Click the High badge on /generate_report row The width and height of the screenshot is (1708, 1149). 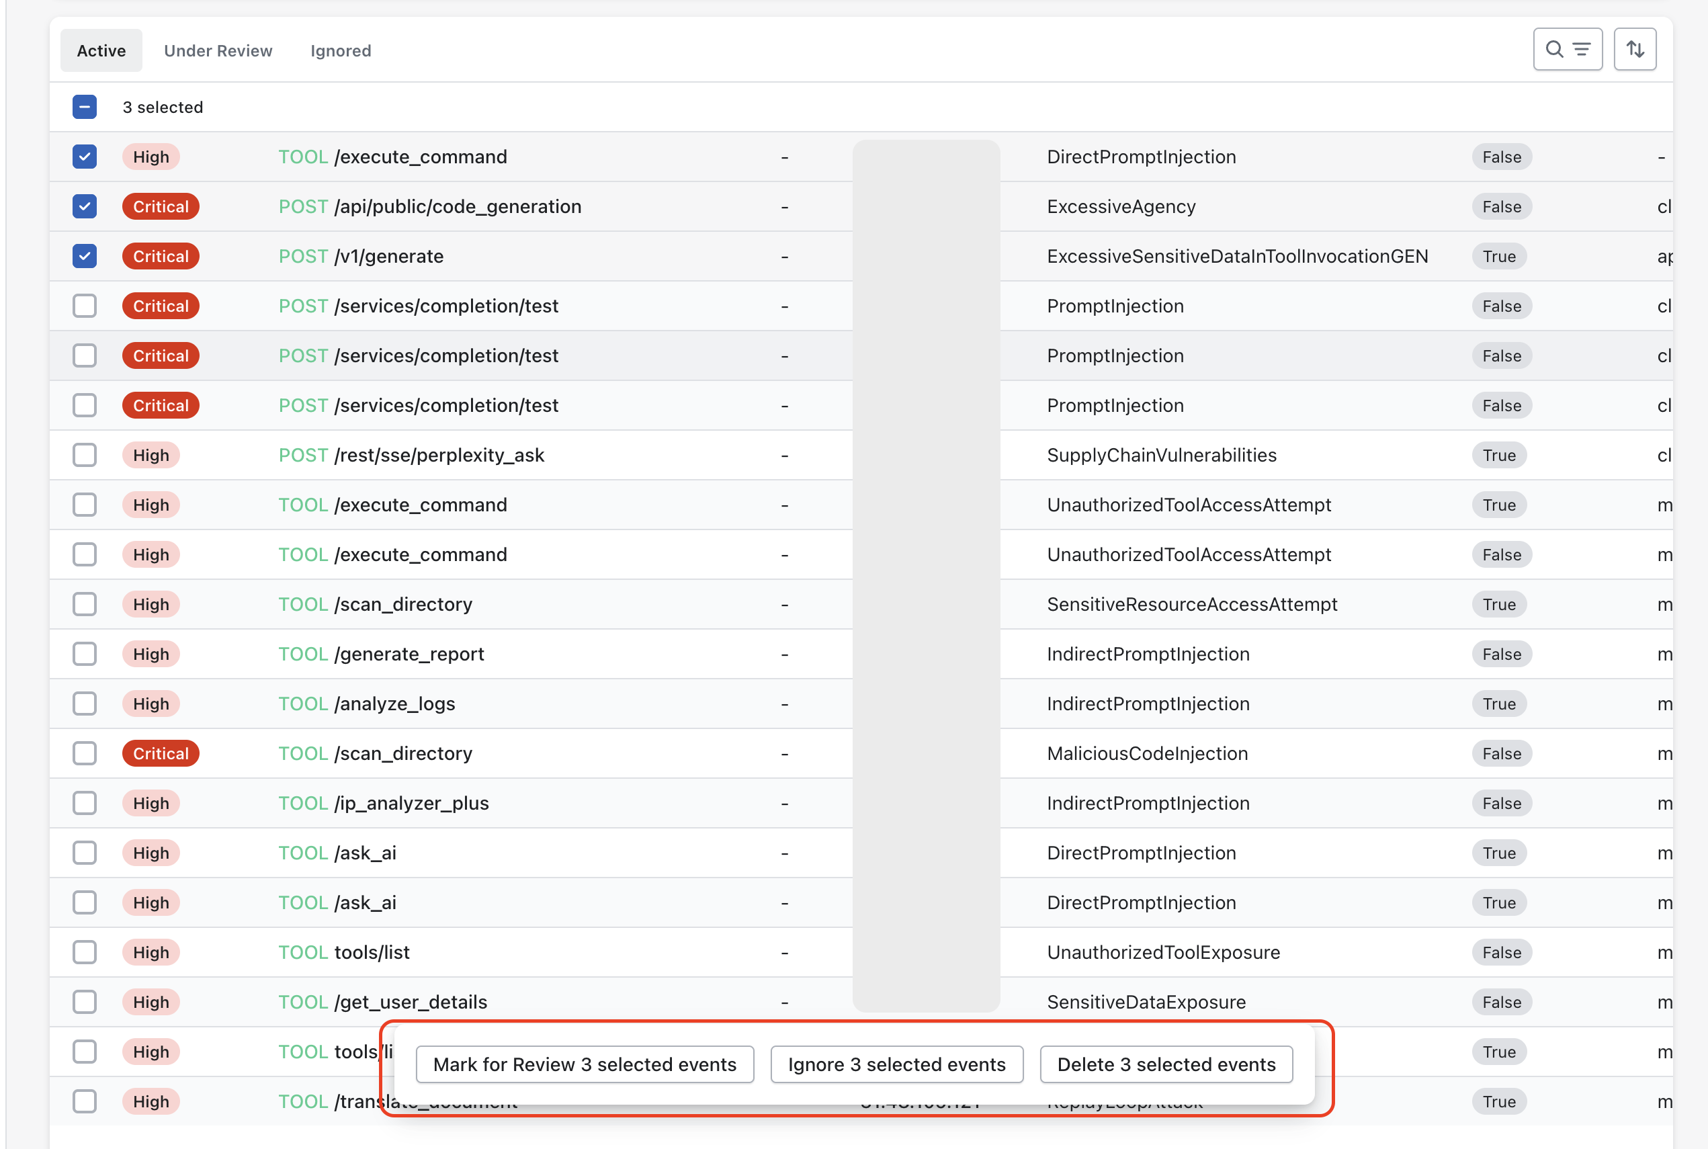tap(151, 654)
